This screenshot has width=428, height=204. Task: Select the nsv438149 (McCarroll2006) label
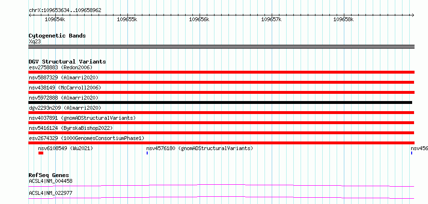pyautogui.click(x=65, y=88)
